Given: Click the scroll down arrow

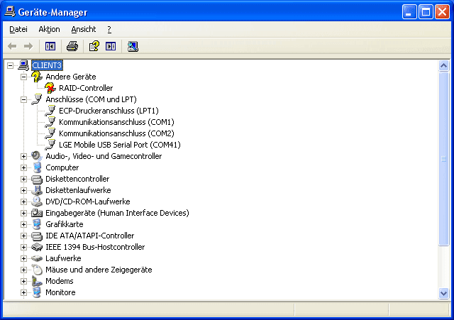Looking at the screenshot, I should 443,293.
